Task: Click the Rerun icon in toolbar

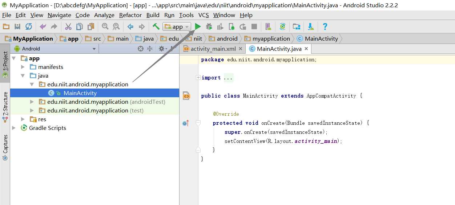Action: (x=243, y=26)
